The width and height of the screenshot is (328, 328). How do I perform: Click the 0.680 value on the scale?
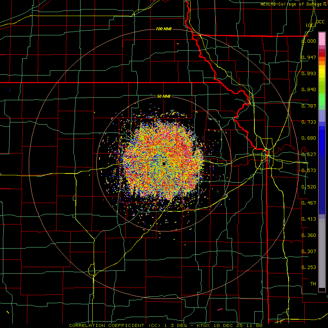(309, 138)
